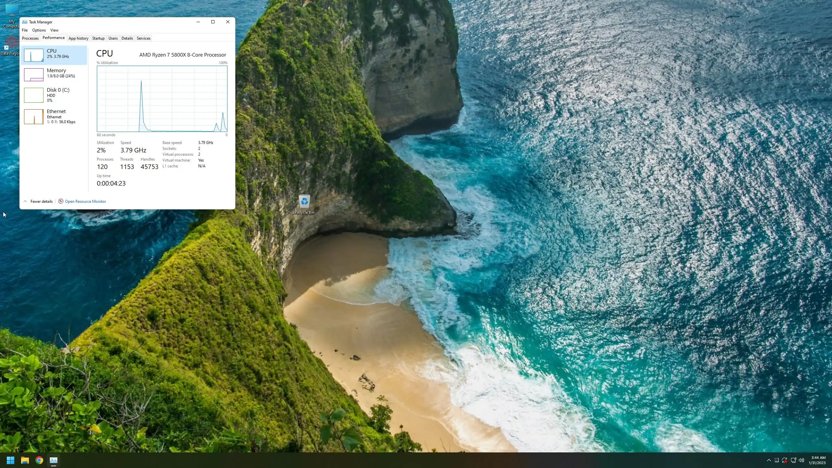
Task: Select the CPU graph thumbnail in sidebar
Action: click(33, 55)
